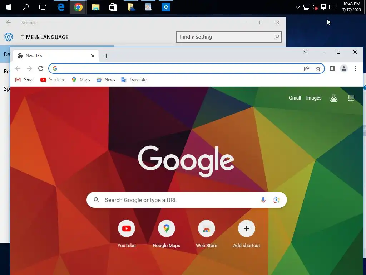Go back in Chrome navigation
This screenshot has width=366, height=275.
(x=18, y=68)
